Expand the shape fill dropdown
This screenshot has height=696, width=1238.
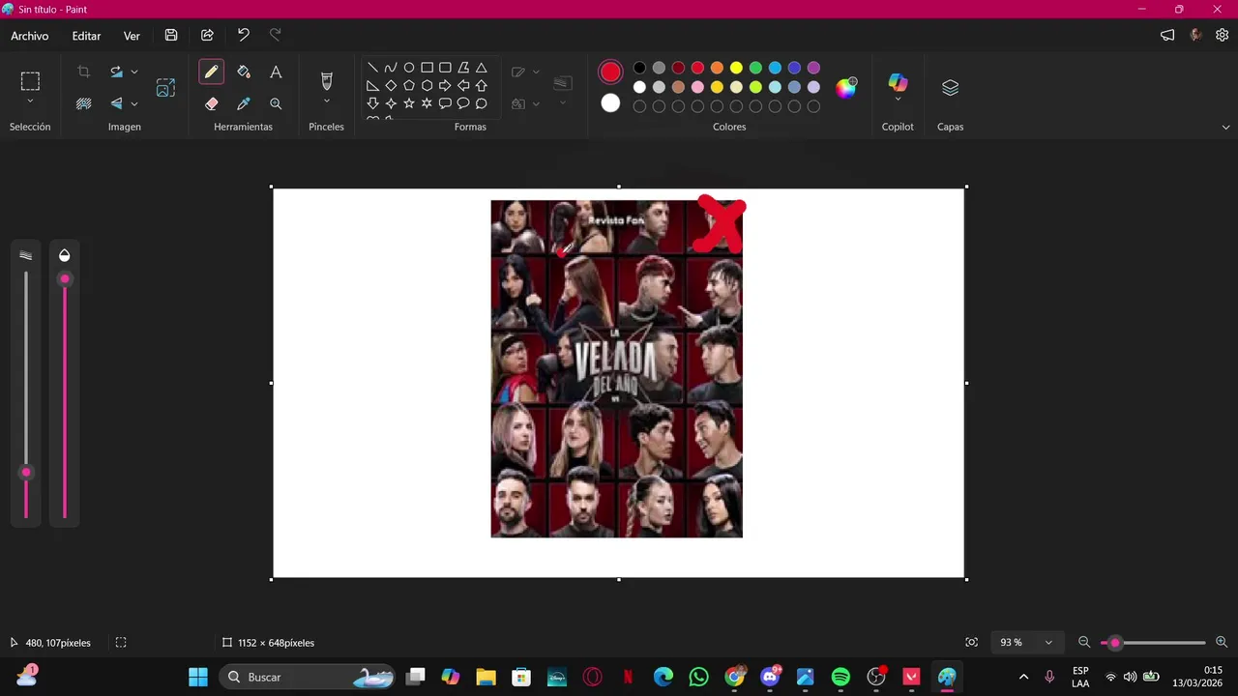(536, 103)
